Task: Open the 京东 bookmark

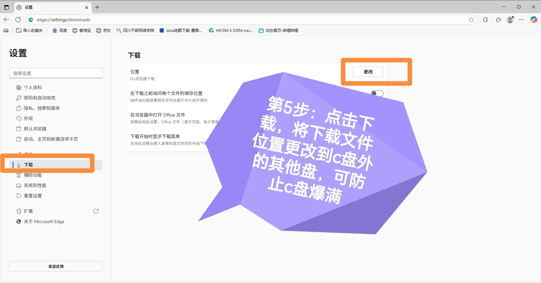Action: point(103,30)
